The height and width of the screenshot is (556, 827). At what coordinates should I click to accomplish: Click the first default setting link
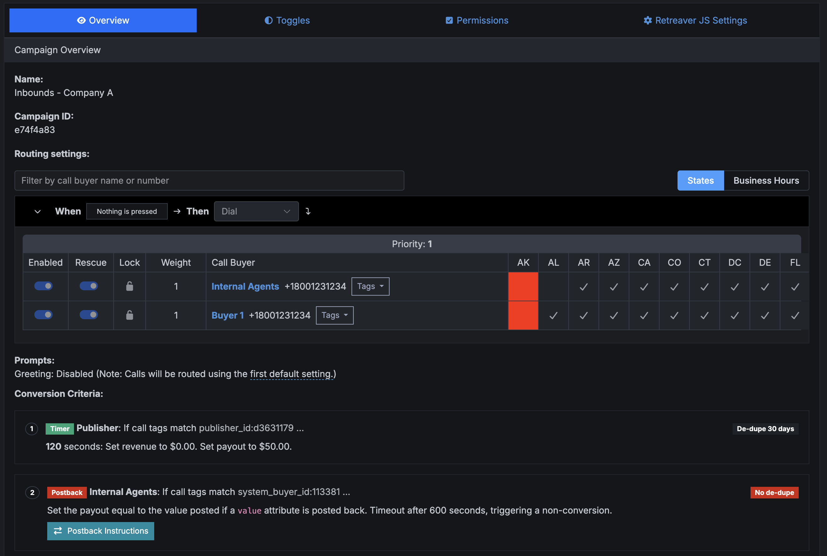[291, 374]
